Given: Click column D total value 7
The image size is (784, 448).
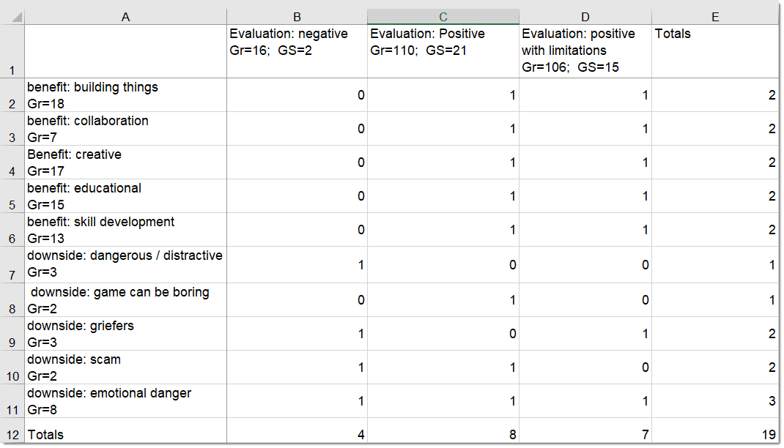Looking at the screenshot, I should coord(585,430).
